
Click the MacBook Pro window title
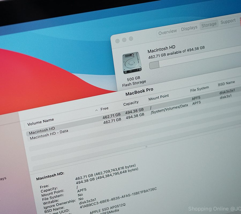[139, 92]
